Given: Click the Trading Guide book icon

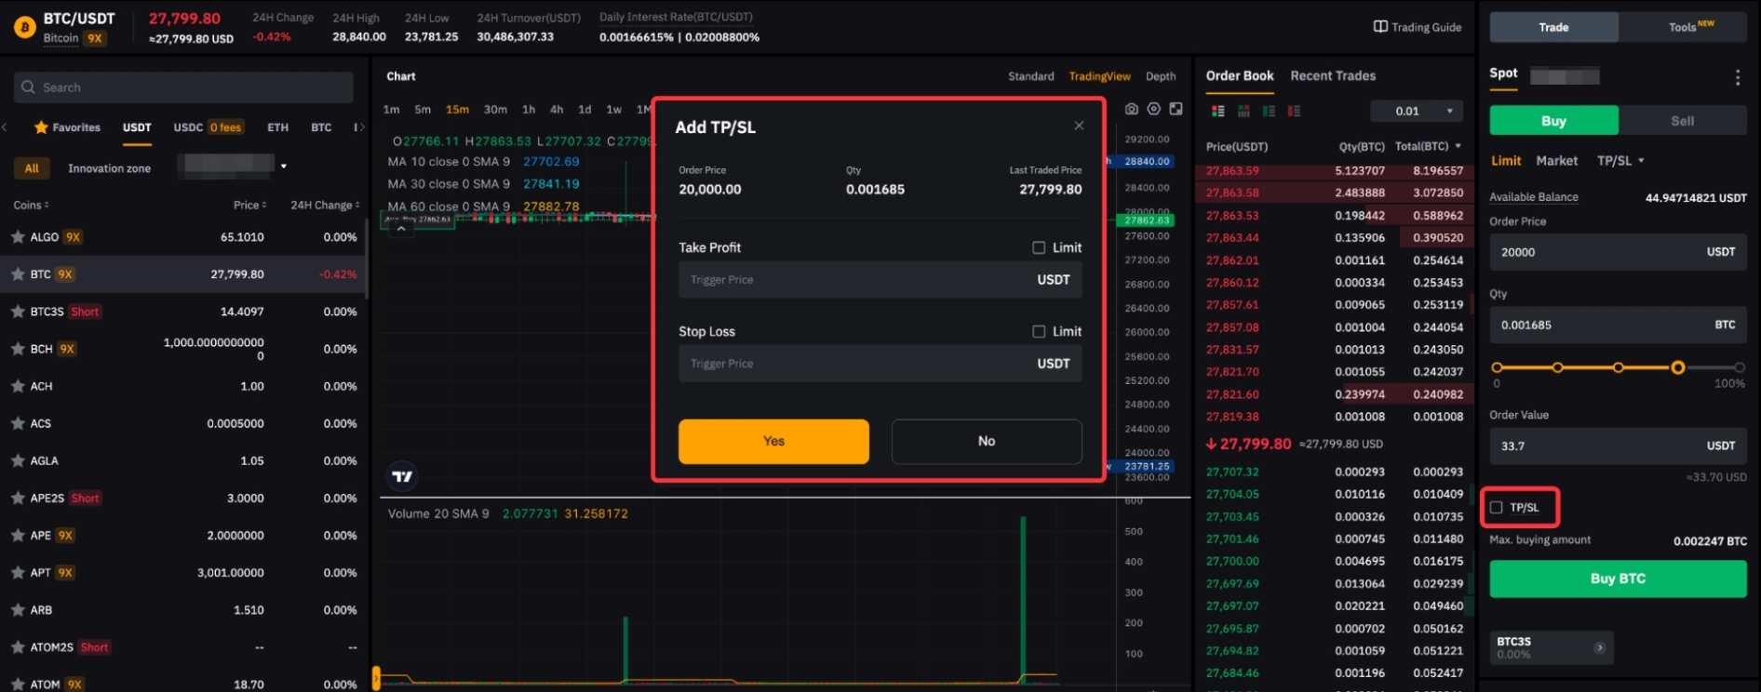Looking at the screenshot, I should pyautogui.click(x=1380, y=27).
